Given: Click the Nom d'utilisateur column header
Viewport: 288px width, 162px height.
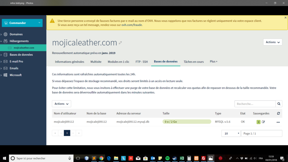Looking at the screenshot, I should (65, 114).
